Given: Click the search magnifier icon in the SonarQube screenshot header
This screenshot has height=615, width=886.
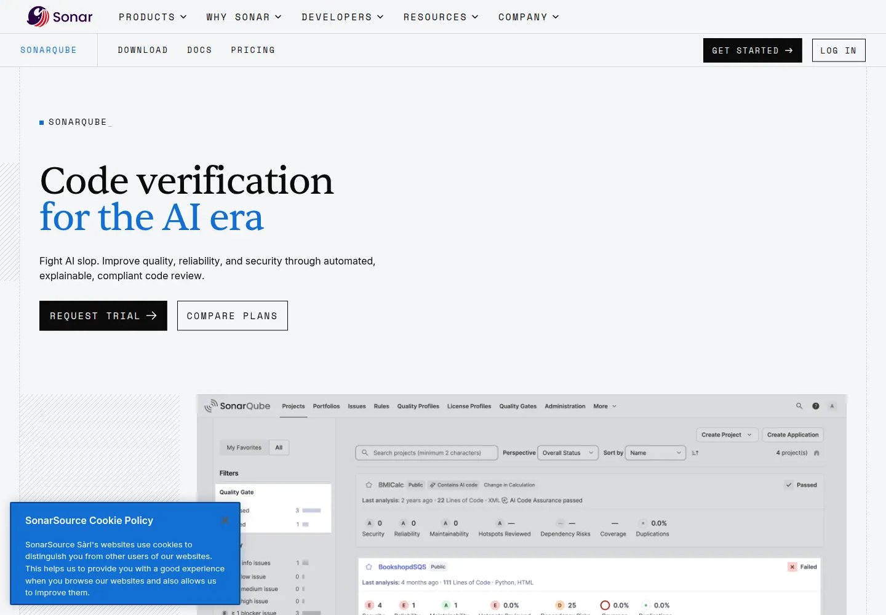Looking at the screenshot, I should click(x=799, y=406).
